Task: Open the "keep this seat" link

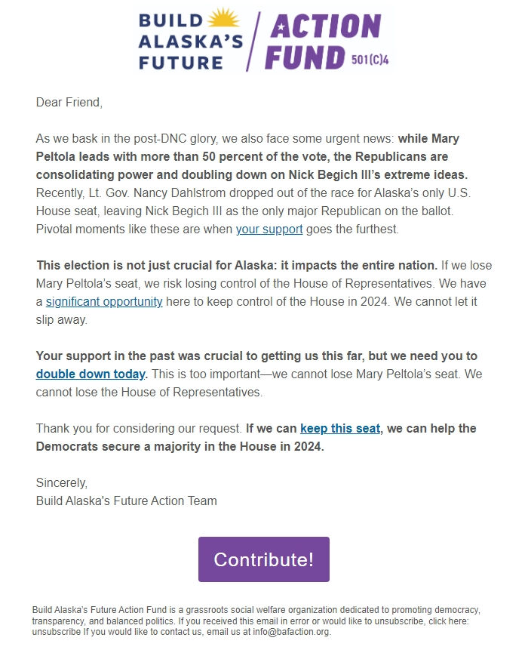Action: [338, 428]
